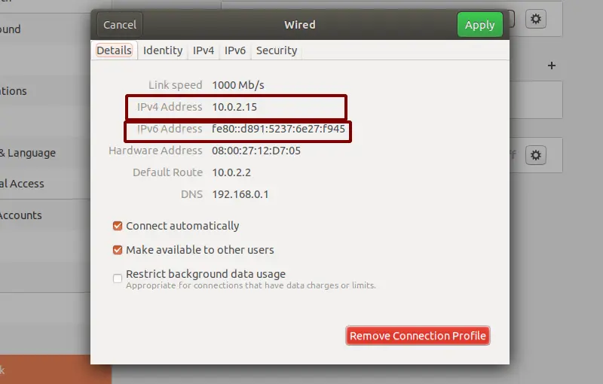Open the Identity tab

163,50
